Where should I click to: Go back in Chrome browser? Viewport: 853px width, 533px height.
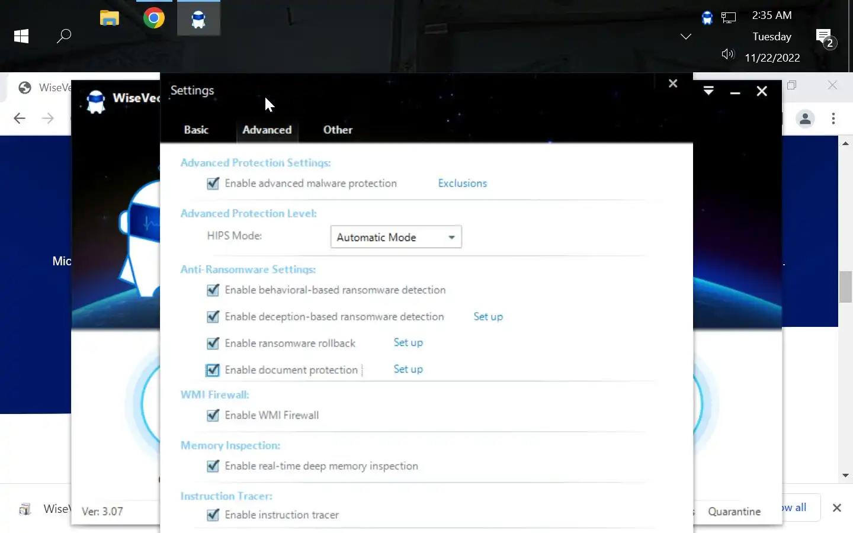(x=20, y=118)
